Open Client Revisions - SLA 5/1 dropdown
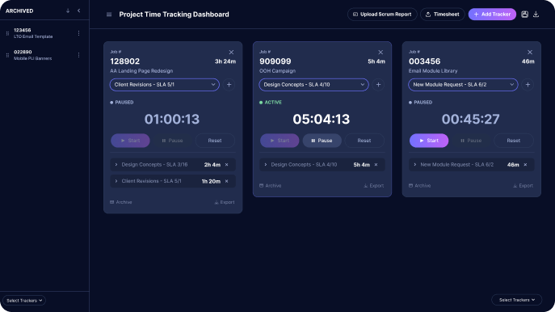Image resolution: width=555 pixels, height=312 pixels. click(165, 85)
